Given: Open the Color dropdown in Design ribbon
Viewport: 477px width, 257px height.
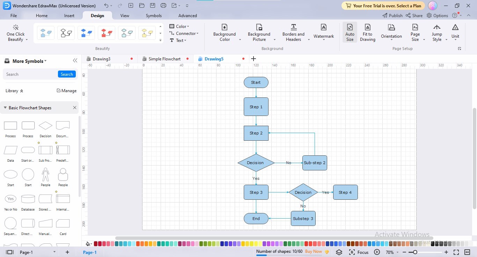Looking at the screenshot, I should click(179, 27).
